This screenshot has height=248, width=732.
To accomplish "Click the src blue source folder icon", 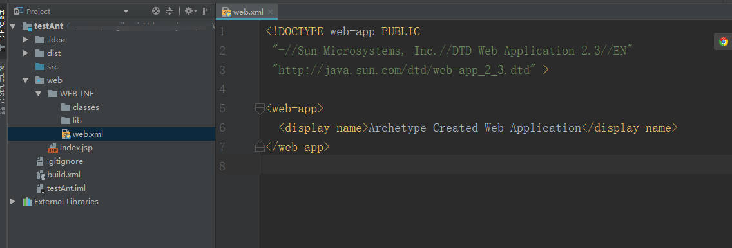I will tap(40, 67).
